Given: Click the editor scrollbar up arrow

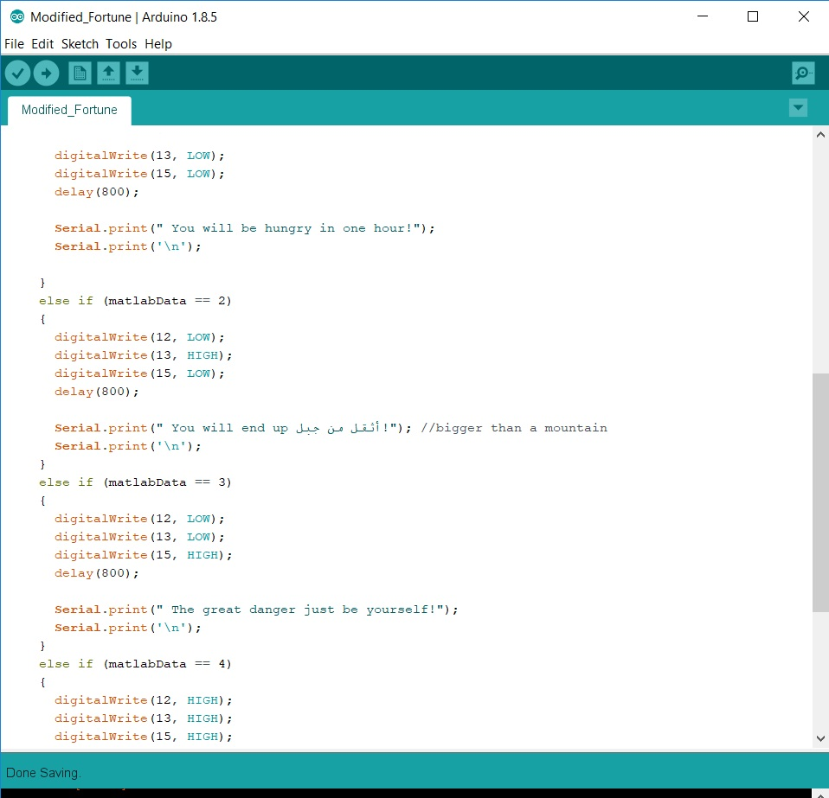Looking at the screenshot, I should [x=820, y=135].
